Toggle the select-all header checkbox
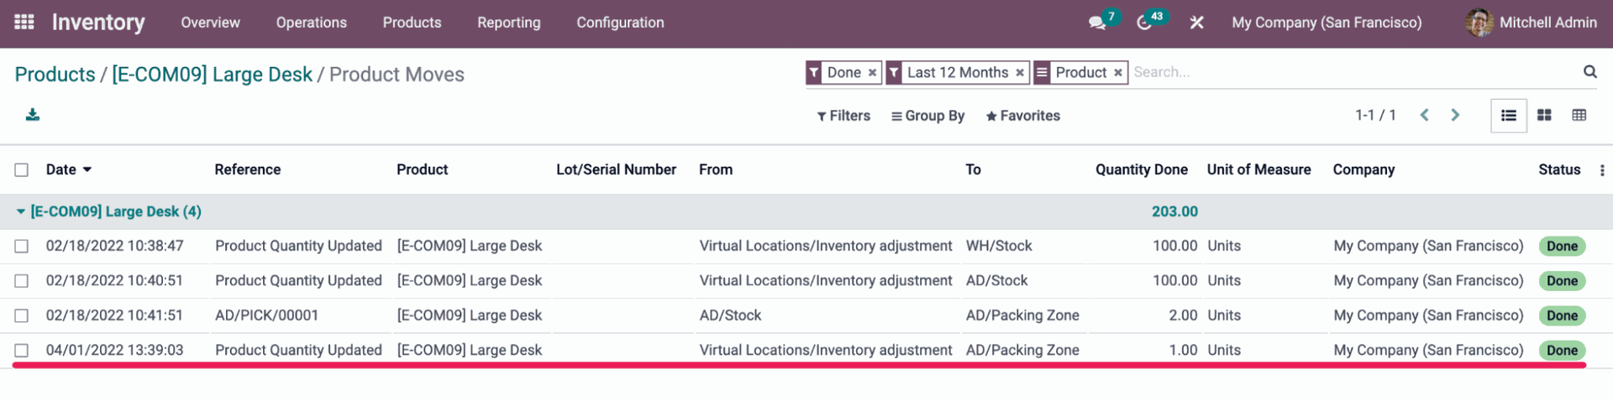 click(x=22, y=169)
